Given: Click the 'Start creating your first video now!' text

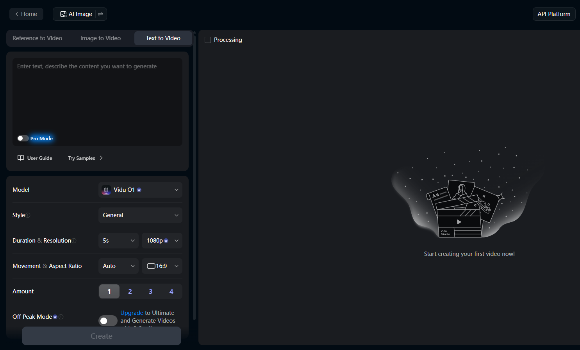Looking at the screenshot, I should 469,254.
